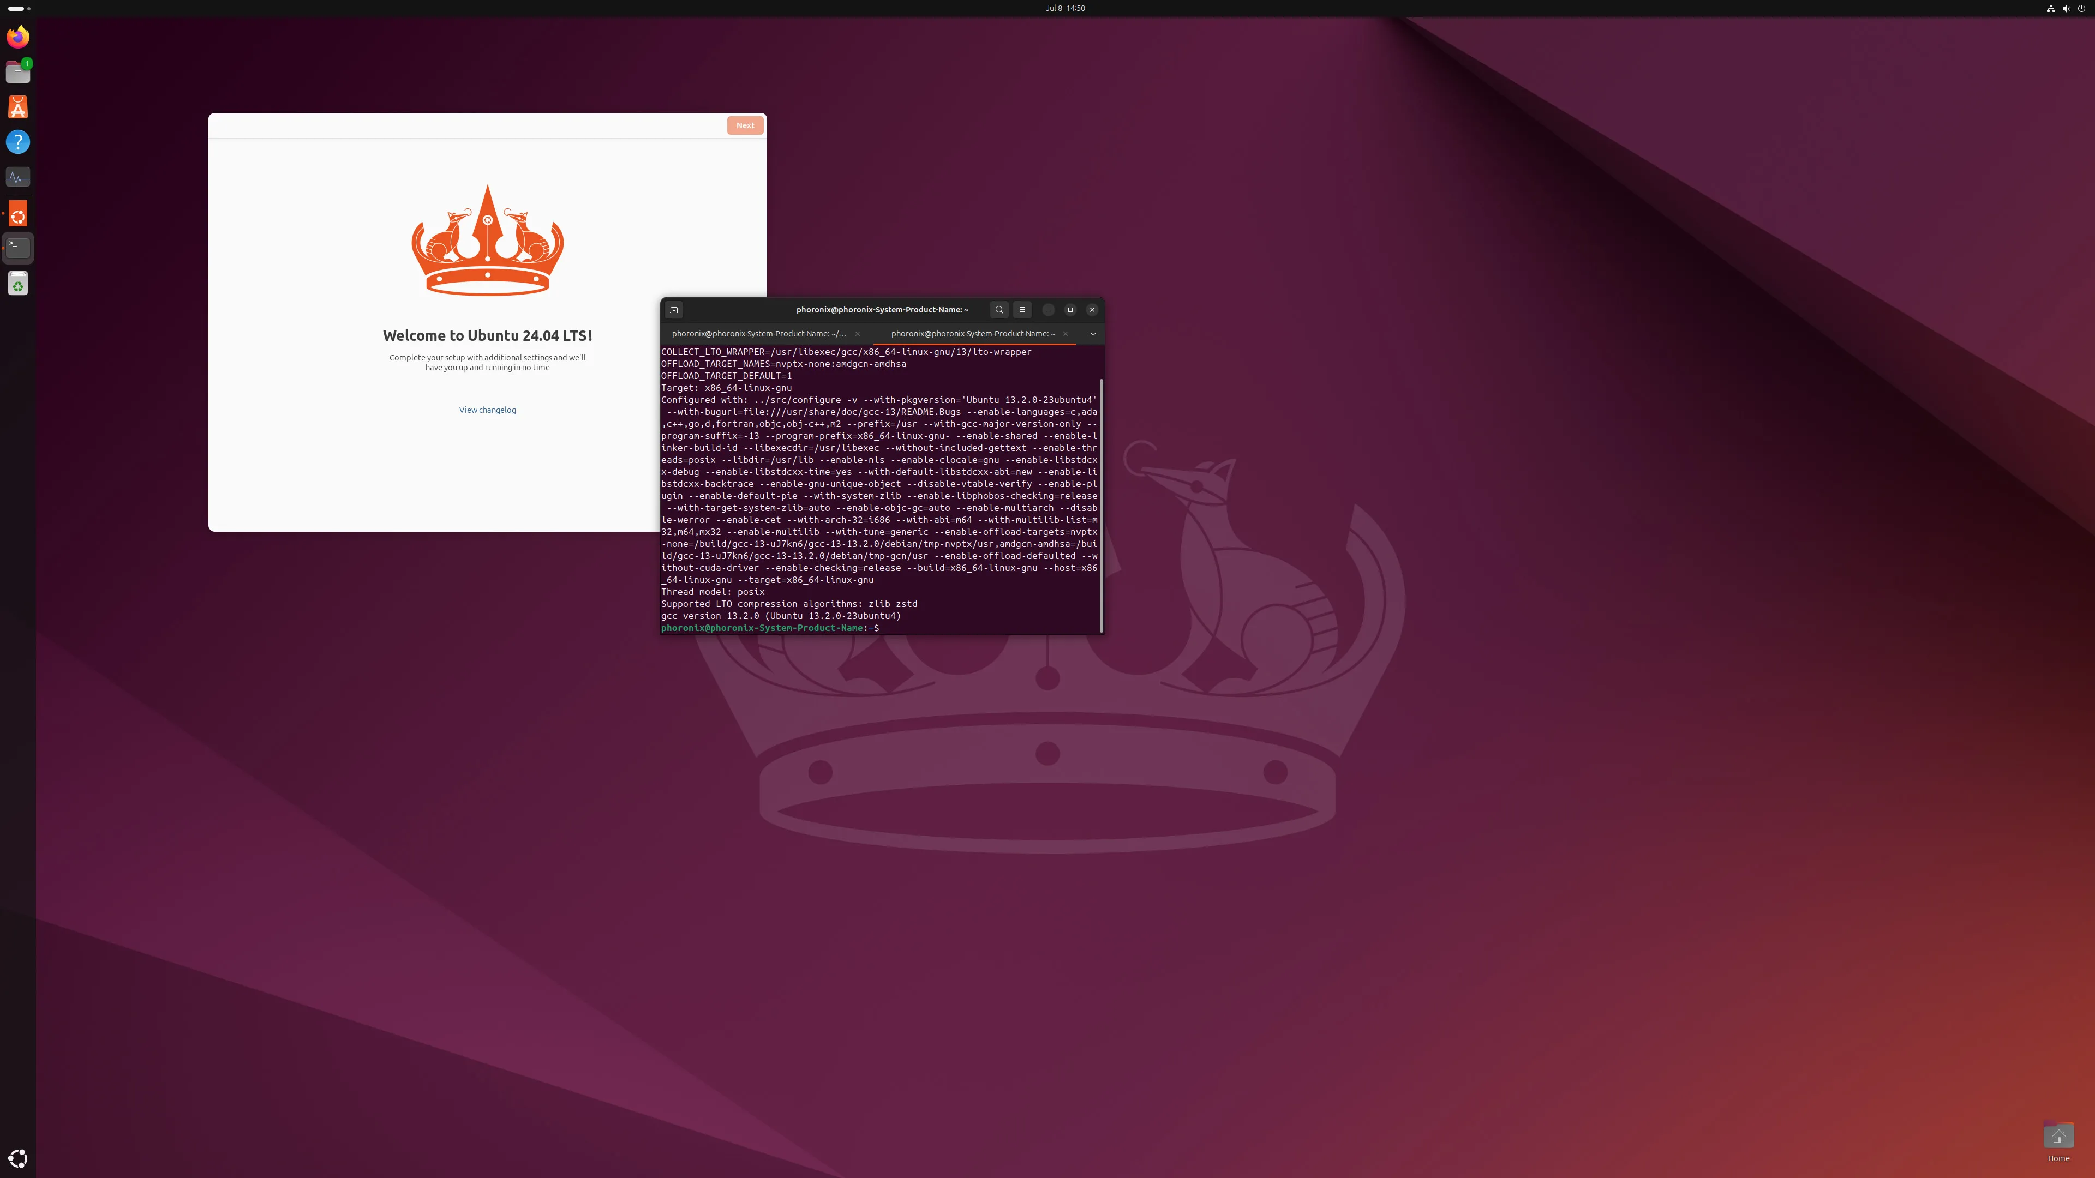This screenshot has height=1178, width=2095.
Task: Click the 'OFFLOAD_TARGET_DEFAULT=1' line
Action: pos(726,376)
